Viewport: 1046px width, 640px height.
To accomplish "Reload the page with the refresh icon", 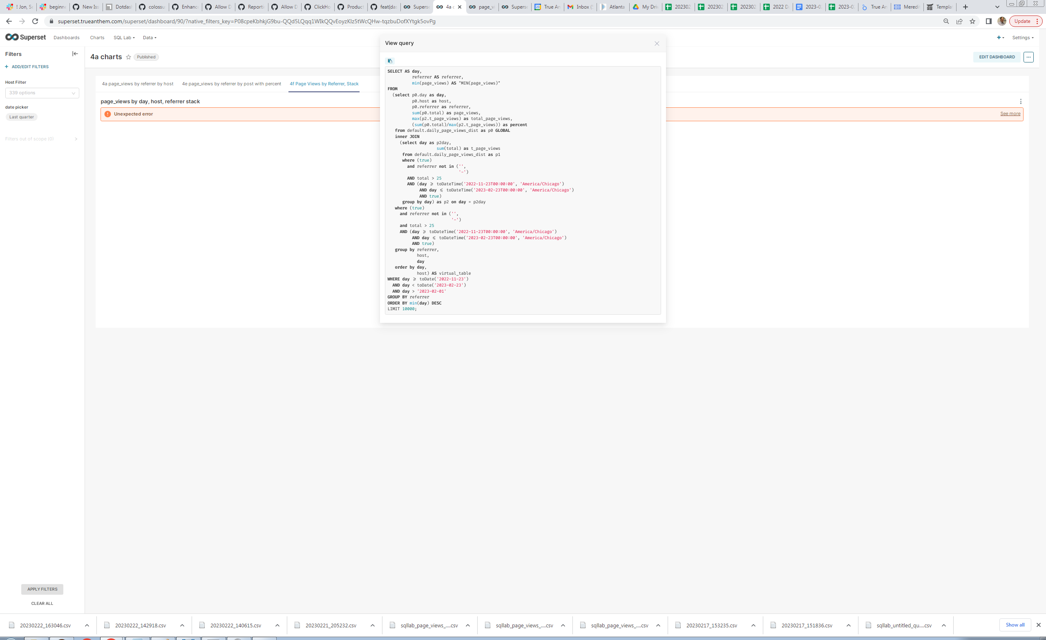I will (x=34, y=21).
